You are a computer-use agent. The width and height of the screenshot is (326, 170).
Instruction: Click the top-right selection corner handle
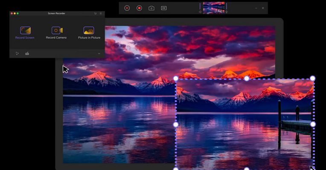[312, 78]
